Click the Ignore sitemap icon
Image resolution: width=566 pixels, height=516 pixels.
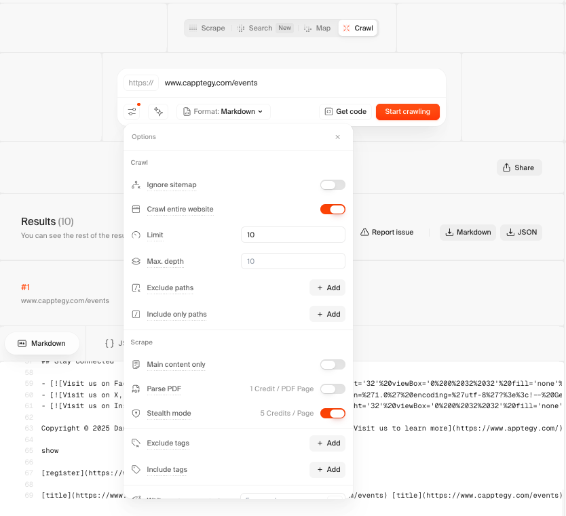pos(136,185)
